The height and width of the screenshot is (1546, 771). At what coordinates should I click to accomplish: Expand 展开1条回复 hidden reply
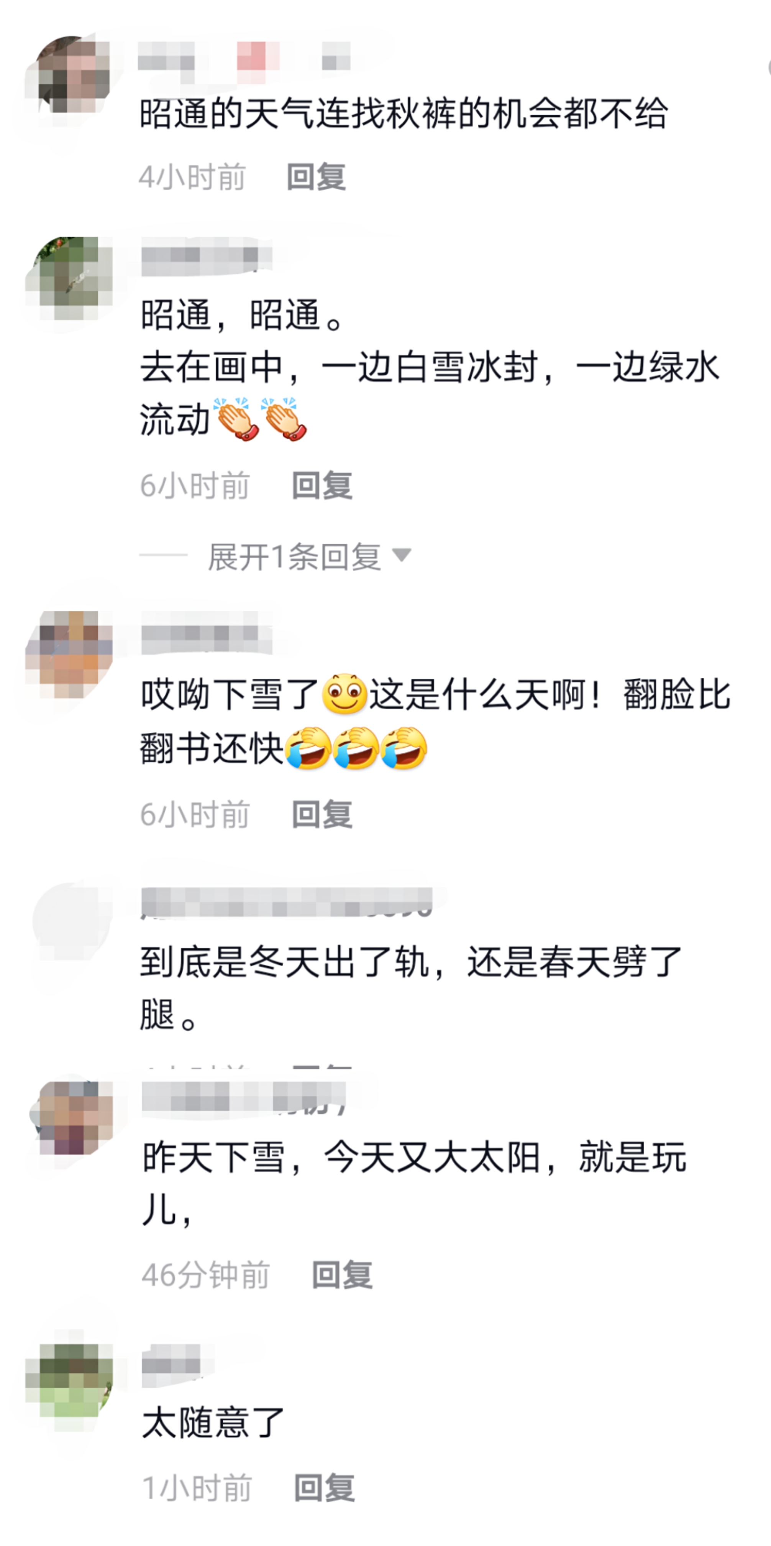click(x=295, y=556)
